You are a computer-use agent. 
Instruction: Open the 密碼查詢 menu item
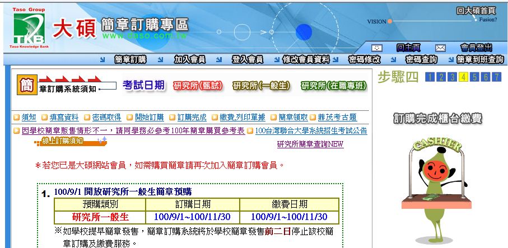click(421, 59)
